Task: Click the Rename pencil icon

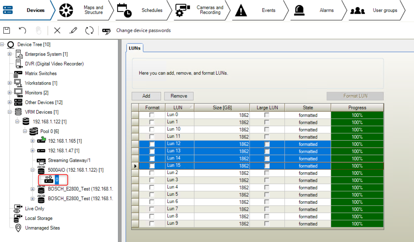Action: pyautogui.click(x=73, y=31)
